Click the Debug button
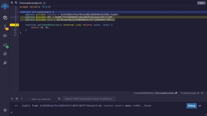Screen dimensions: 207x116 pos(191,106)
